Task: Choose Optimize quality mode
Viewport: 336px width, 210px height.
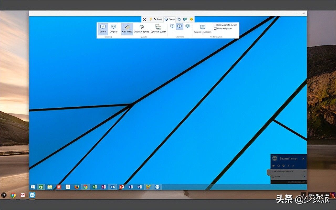Action: [x=158, y=29]
